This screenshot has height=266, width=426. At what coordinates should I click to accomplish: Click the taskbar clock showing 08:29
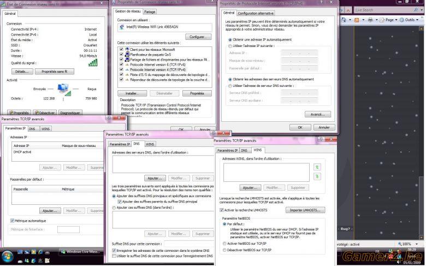[x=412, y=250]
